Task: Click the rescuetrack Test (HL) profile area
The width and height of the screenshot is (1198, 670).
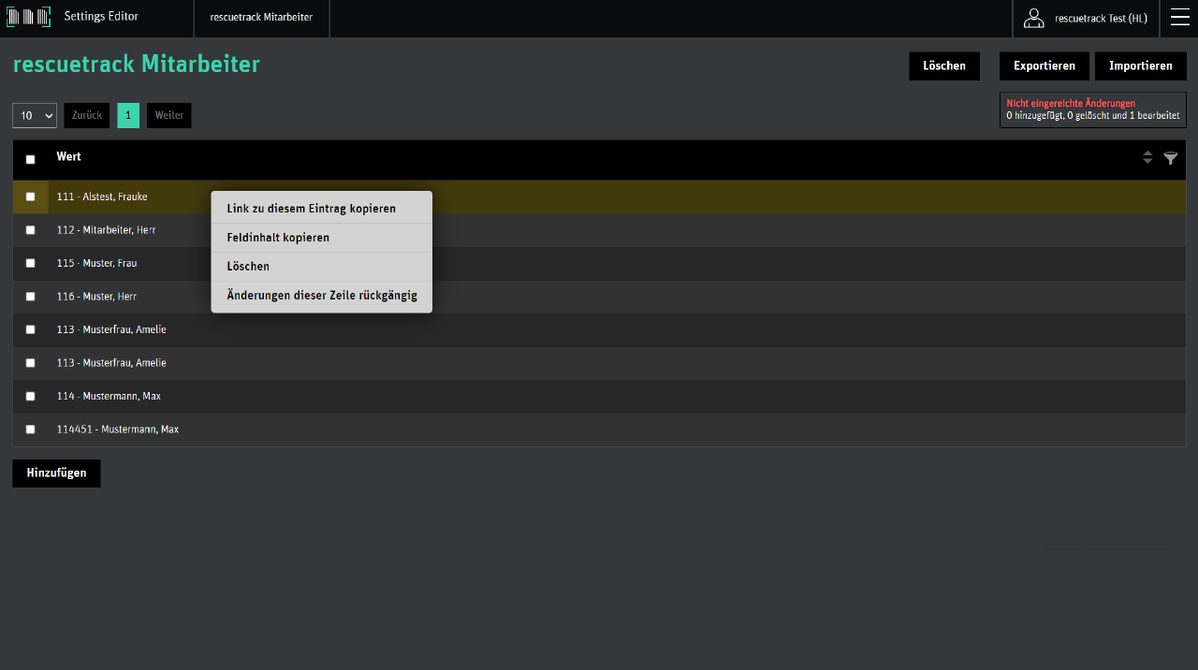Action: click(1102, 17)
